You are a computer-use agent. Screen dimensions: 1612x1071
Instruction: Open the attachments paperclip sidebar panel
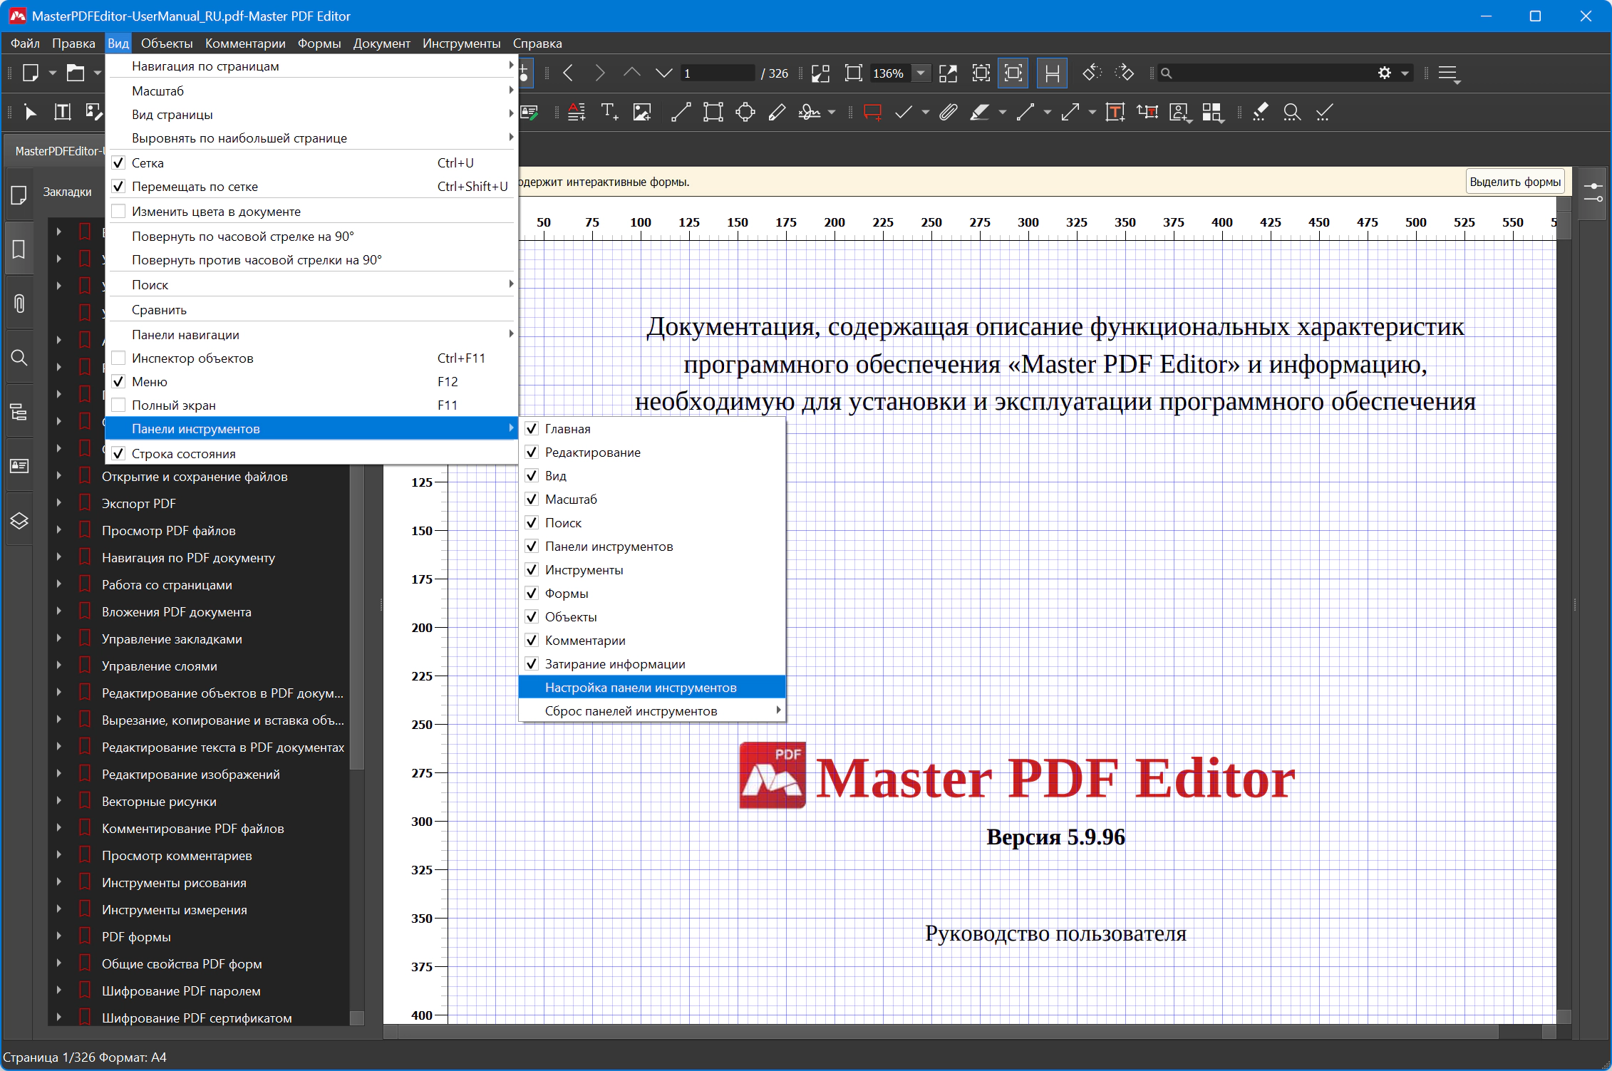(19, 304)
